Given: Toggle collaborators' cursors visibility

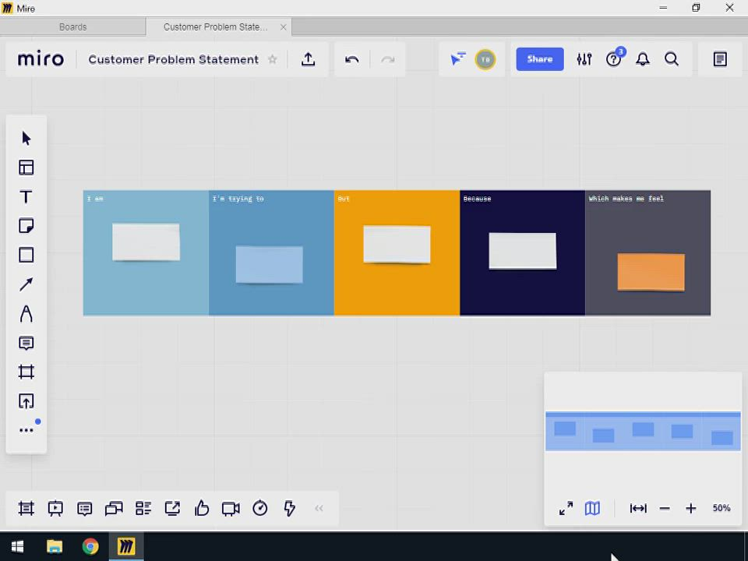Looking at the screenshot, I should click(x=458, y=59).
